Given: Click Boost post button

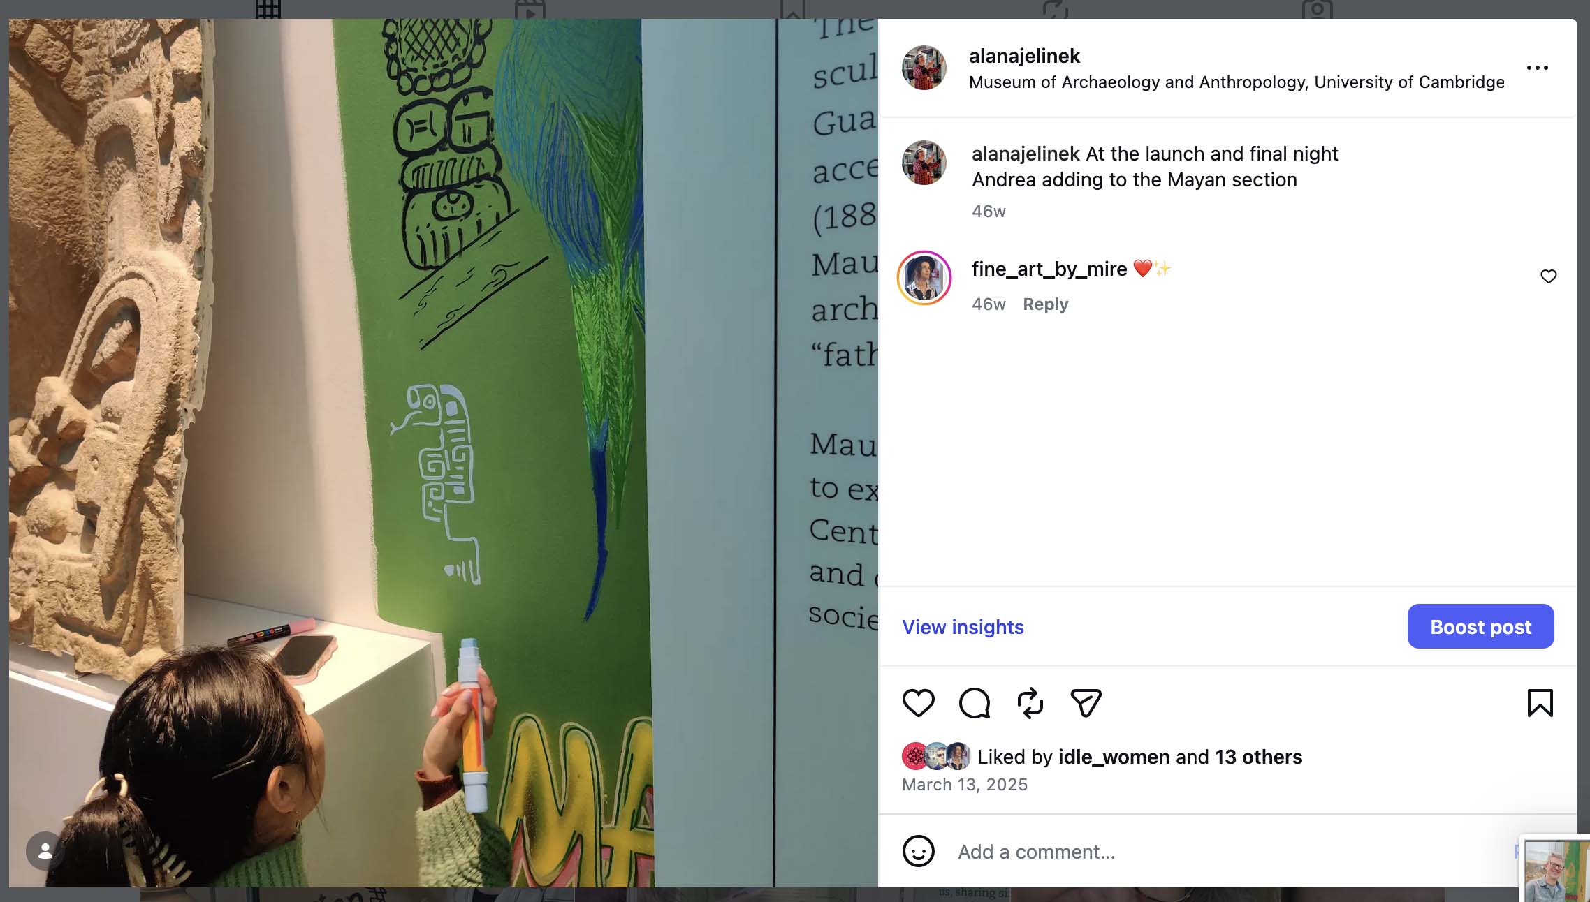Looking at the screenshot, I should tap(1480, 626).
